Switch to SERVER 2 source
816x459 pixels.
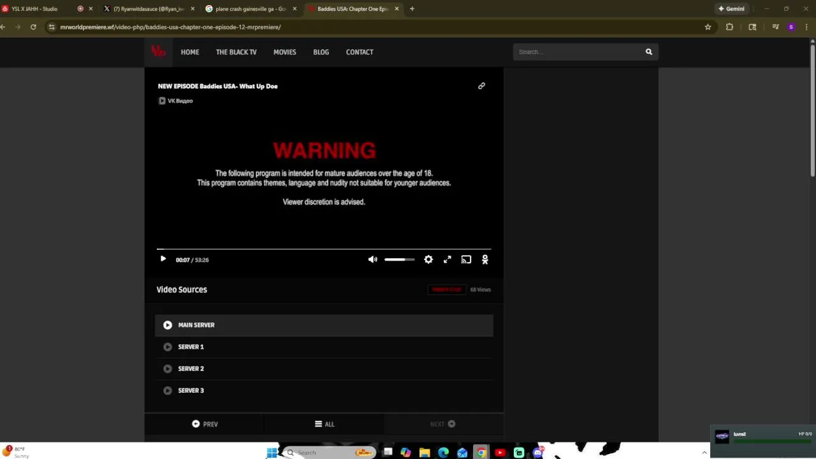click(324, 368)
